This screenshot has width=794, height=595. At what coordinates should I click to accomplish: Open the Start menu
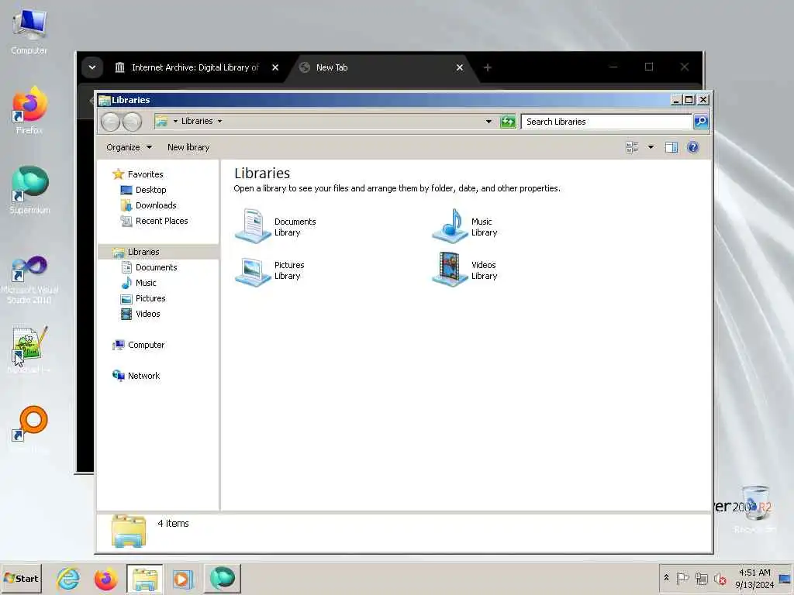pos(21,579)
